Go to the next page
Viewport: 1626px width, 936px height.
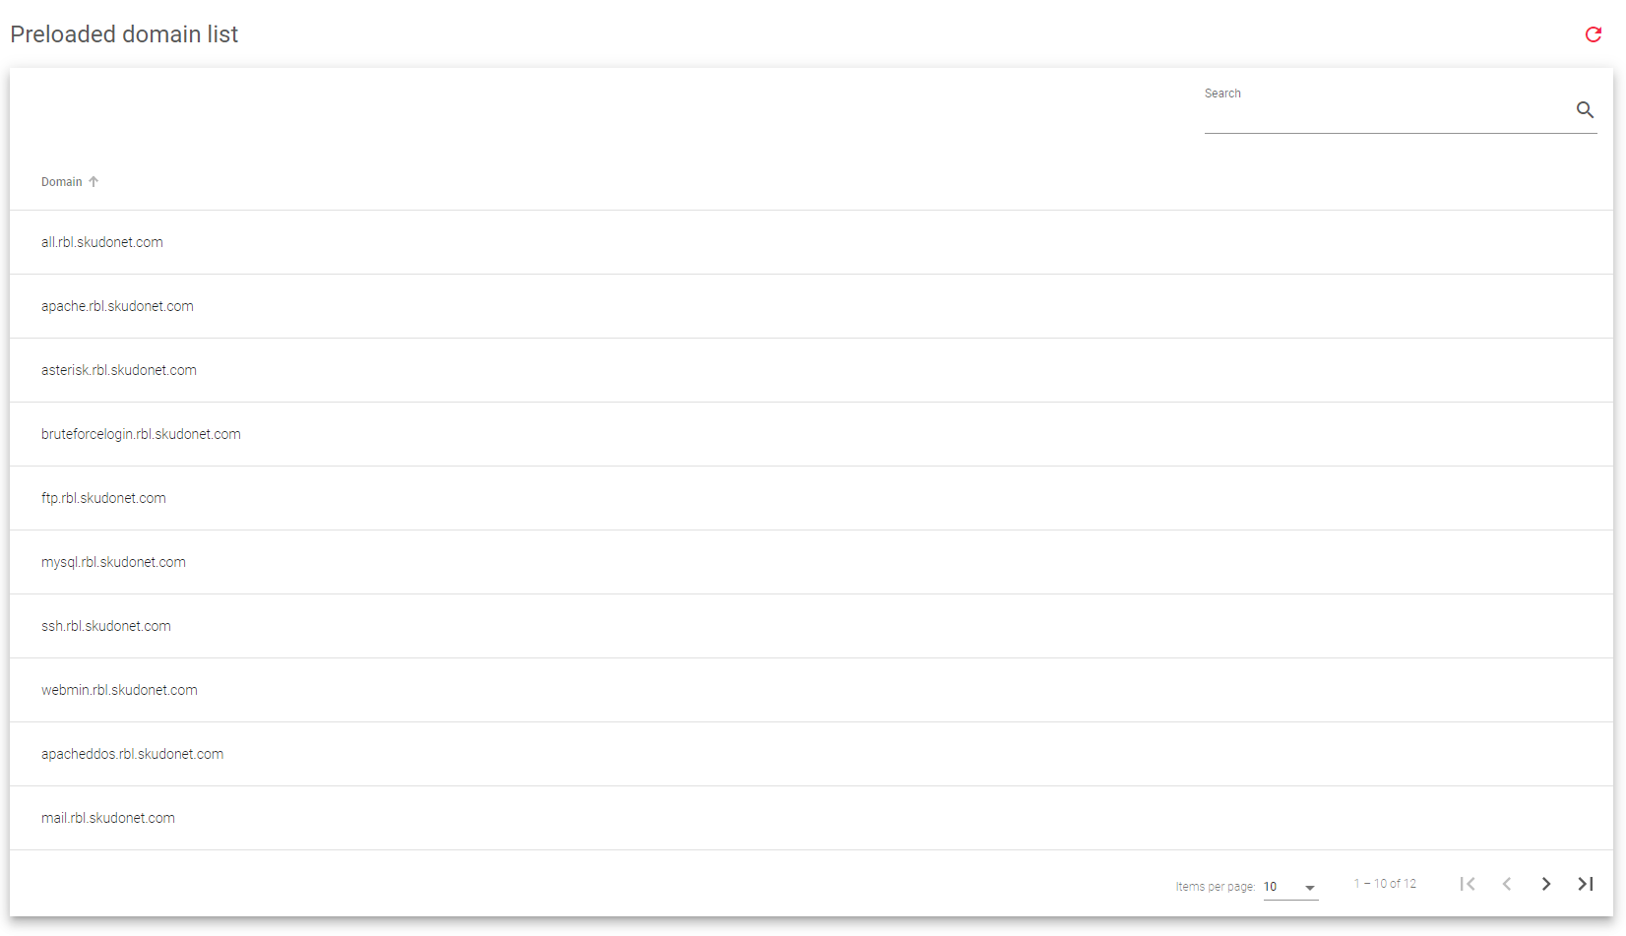(x=1546, y=884)
